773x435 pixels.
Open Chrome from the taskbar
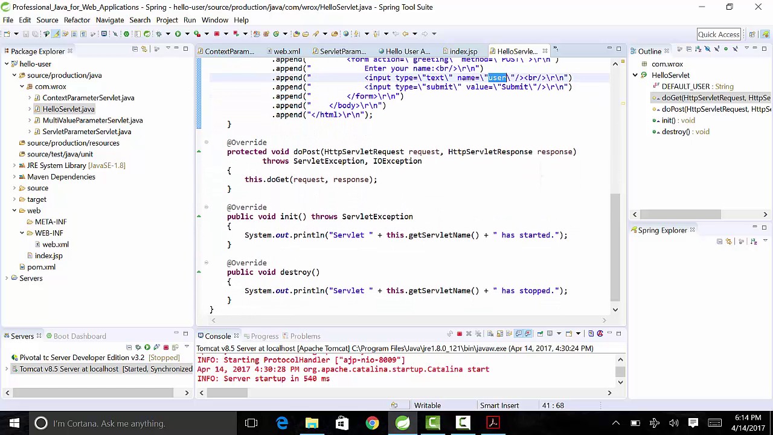pyautogui.click(x=372, y=423)
